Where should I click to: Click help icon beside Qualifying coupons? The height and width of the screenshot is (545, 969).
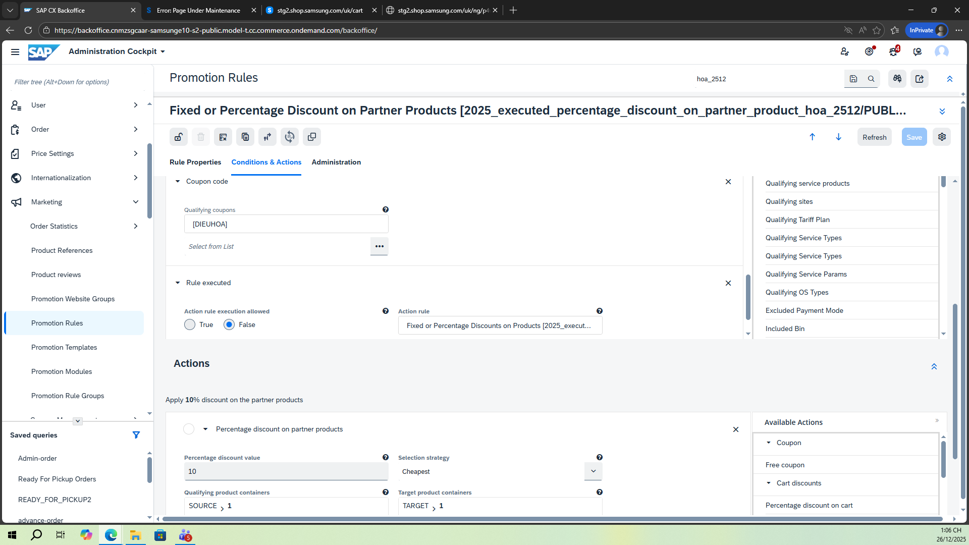pos(386,209)
